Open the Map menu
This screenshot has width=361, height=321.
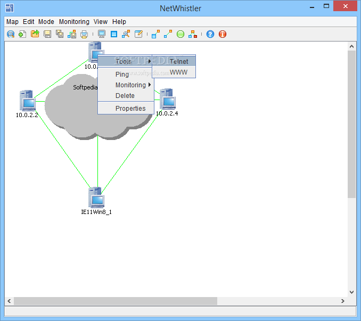click(x=12, y=22)
